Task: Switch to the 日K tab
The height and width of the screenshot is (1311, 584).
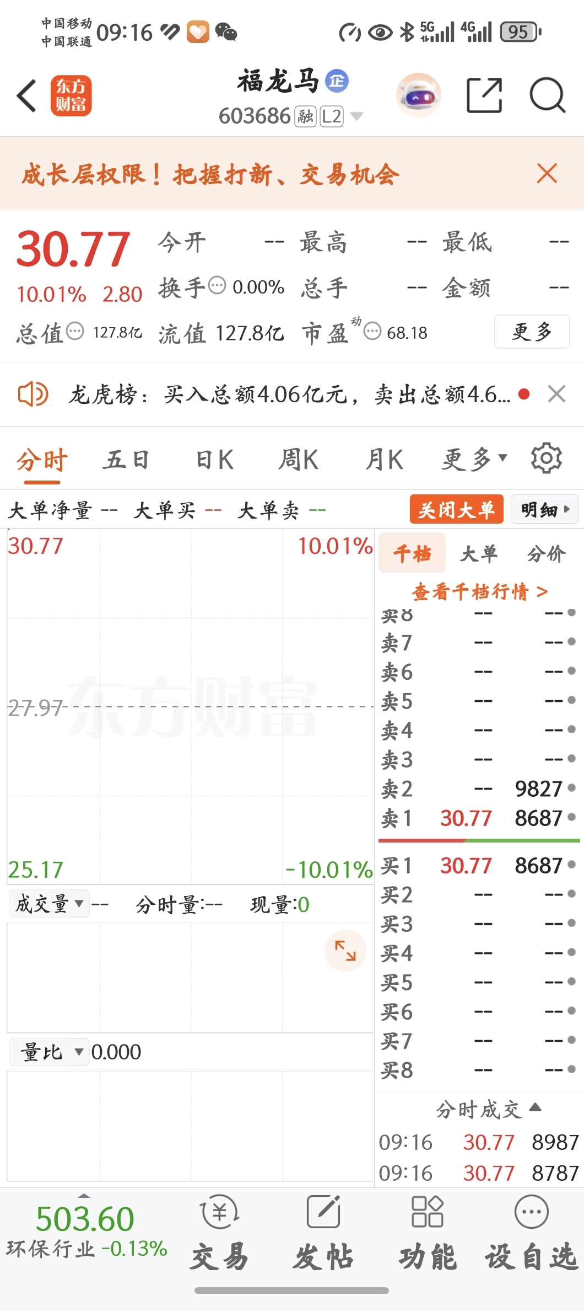Action: click(x=215, y=460)
